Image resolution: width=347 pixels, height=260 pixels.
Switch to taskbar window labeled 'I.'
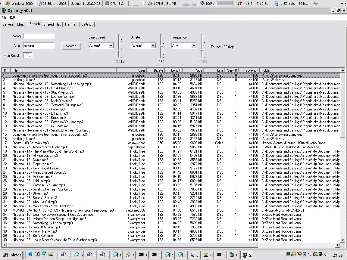(92, 255)
